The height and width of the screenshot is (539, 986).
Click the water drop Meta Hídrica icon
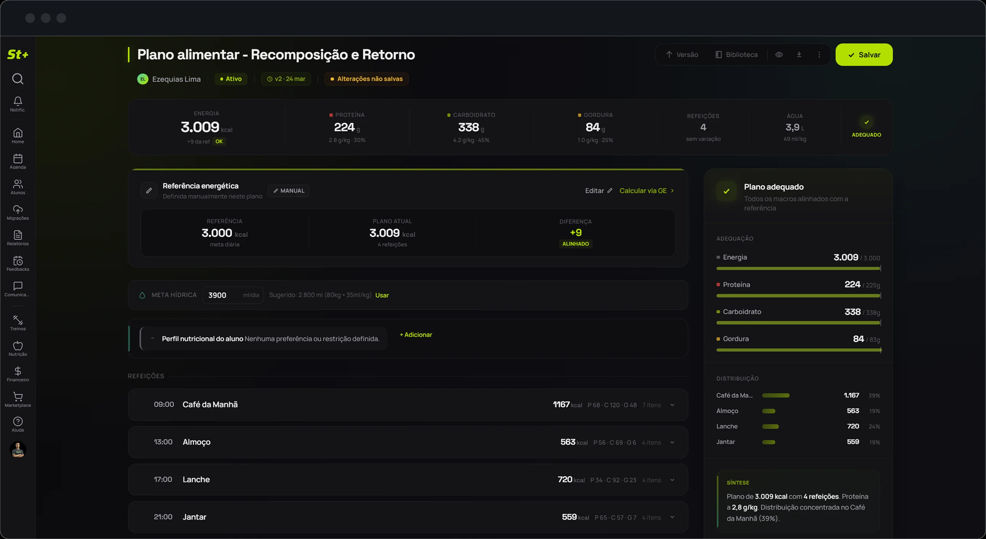(x=142, y=295)
